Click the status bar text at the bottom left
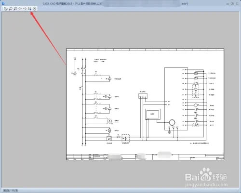The width and height of the screenshot is (241, 193). point(11,191)
